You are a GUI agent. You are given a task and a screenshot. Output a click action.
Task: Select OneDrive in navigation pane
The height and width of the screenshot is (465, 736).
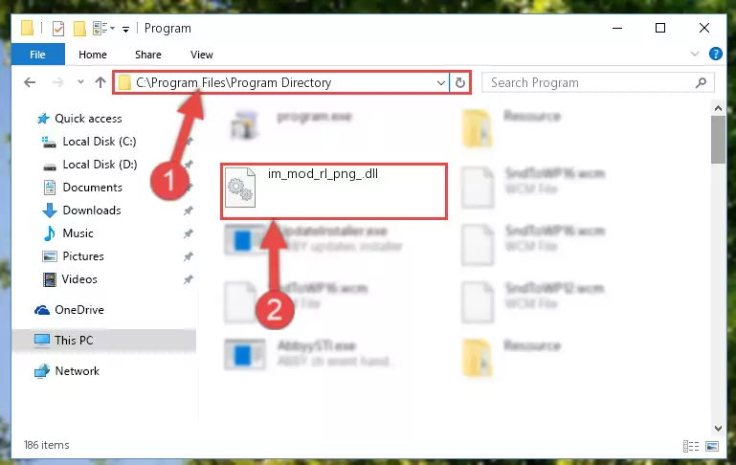(x=78, y=310)
